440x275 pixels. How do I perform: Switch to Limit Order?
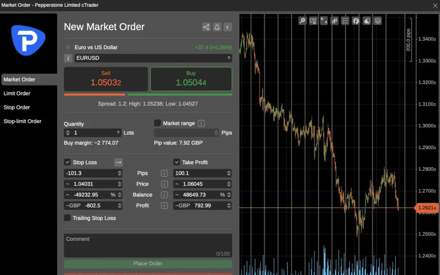tap(17, 93)
